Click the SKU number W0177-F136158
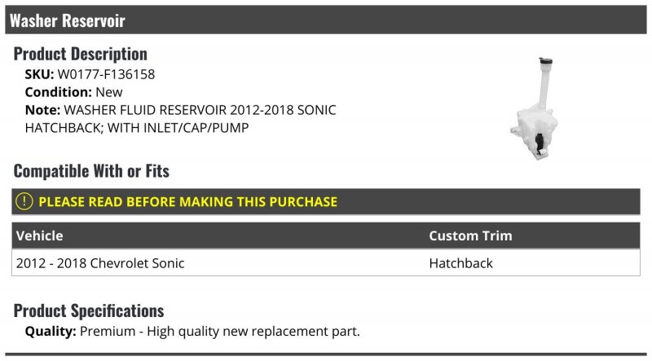This screenshot has height=361, width=652. 106,74
